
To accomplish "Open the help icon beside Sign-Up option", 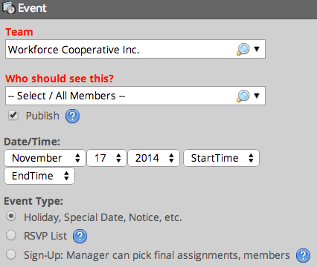I will tap(303, 255).
